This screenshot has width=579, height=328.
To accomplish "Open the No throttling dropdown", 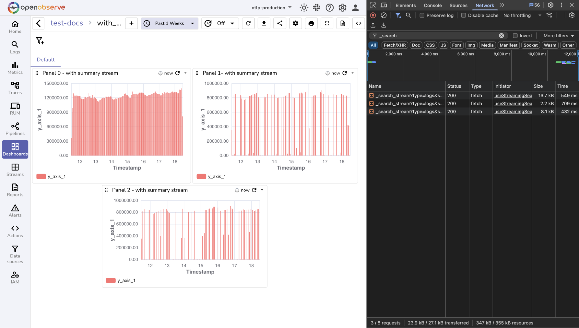I will point(522,15).
